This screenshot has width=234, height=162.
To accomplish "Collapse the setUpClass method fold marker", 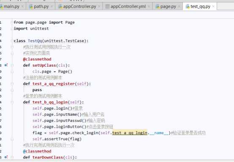I will click(12, 65).
